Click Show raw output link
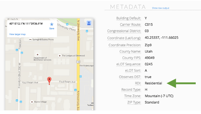Screen dimensions: 201x114 160,8
